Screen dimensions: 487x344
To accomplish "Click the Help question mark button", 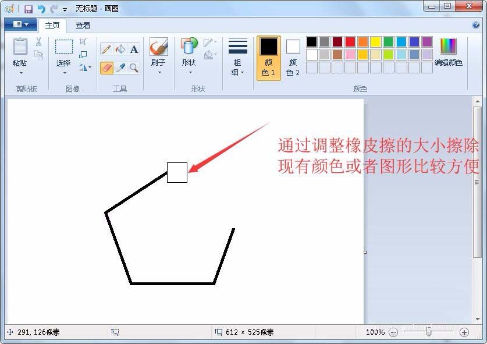I will click(475, 24).
